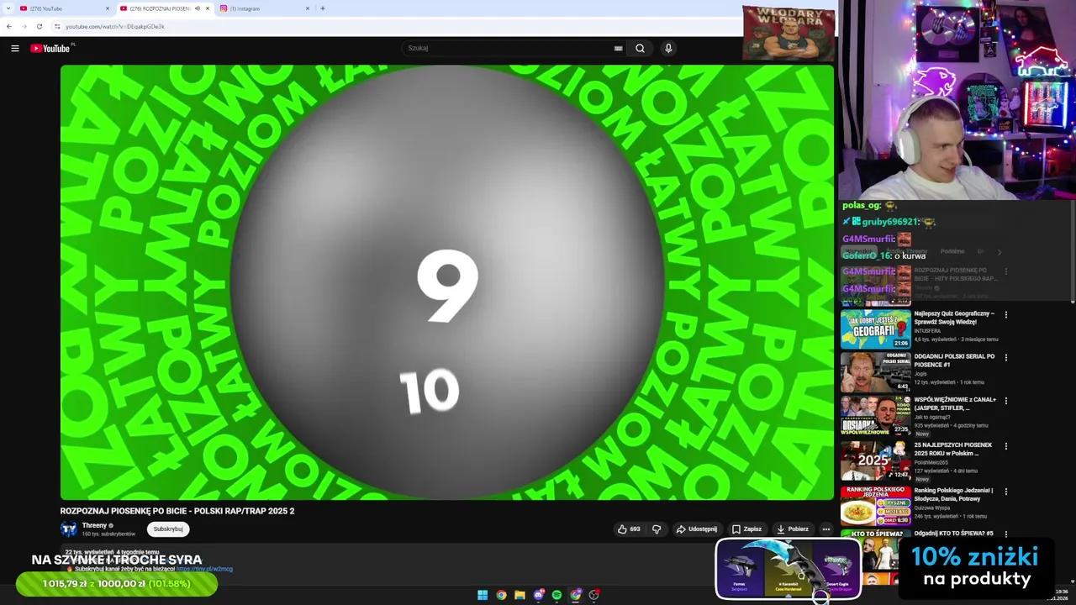Open Chrome from the taskbar
Viewport: 1076px width, 605px height.
(501, 595)
